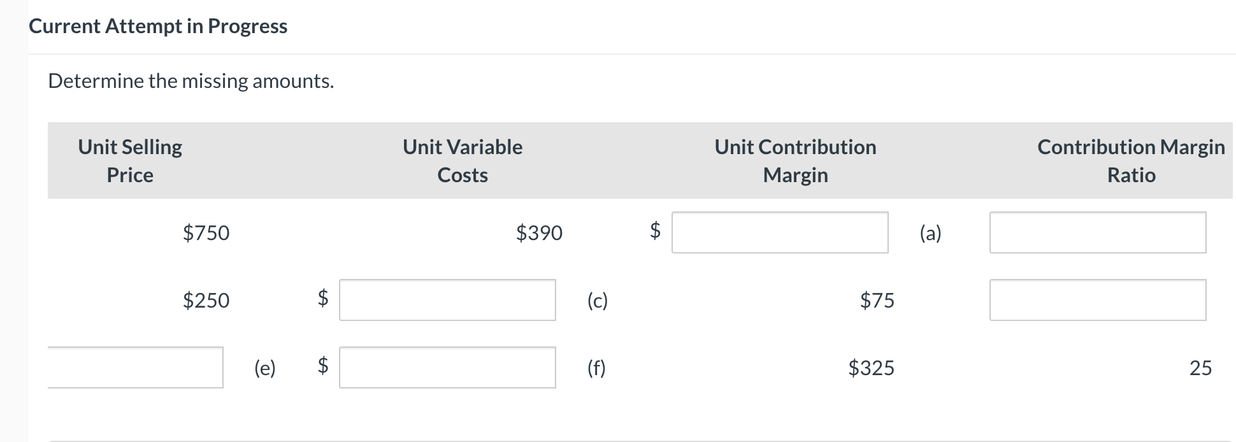Click the Contribution Margin Ratio field labeled (a) row
Viewport: 1236px width, 442px height.
click(1097, 233)
